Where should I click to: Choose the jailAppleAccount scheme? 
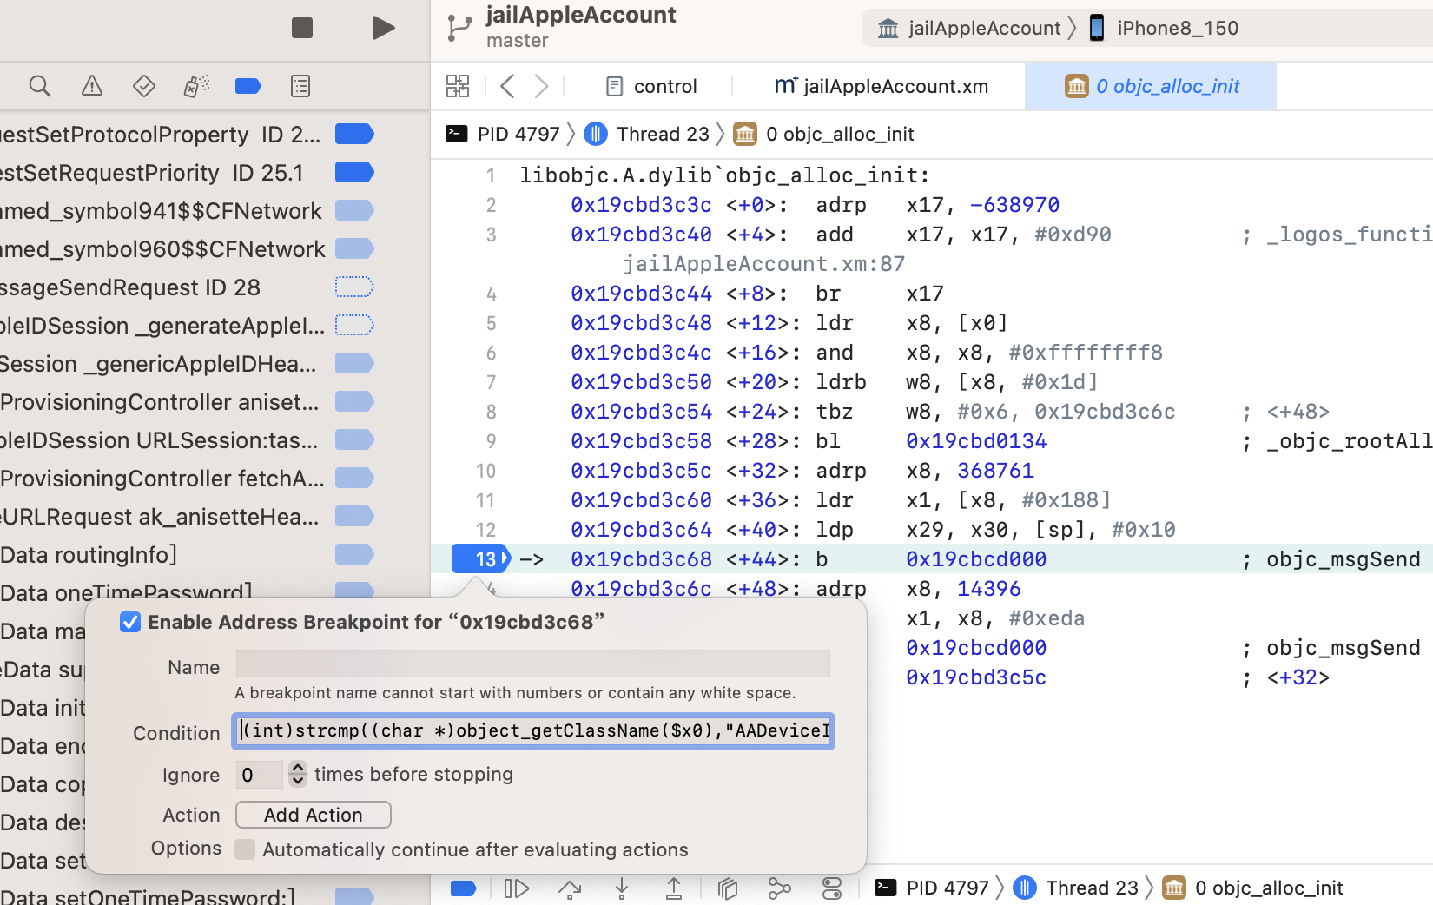(x=969, y=28)
